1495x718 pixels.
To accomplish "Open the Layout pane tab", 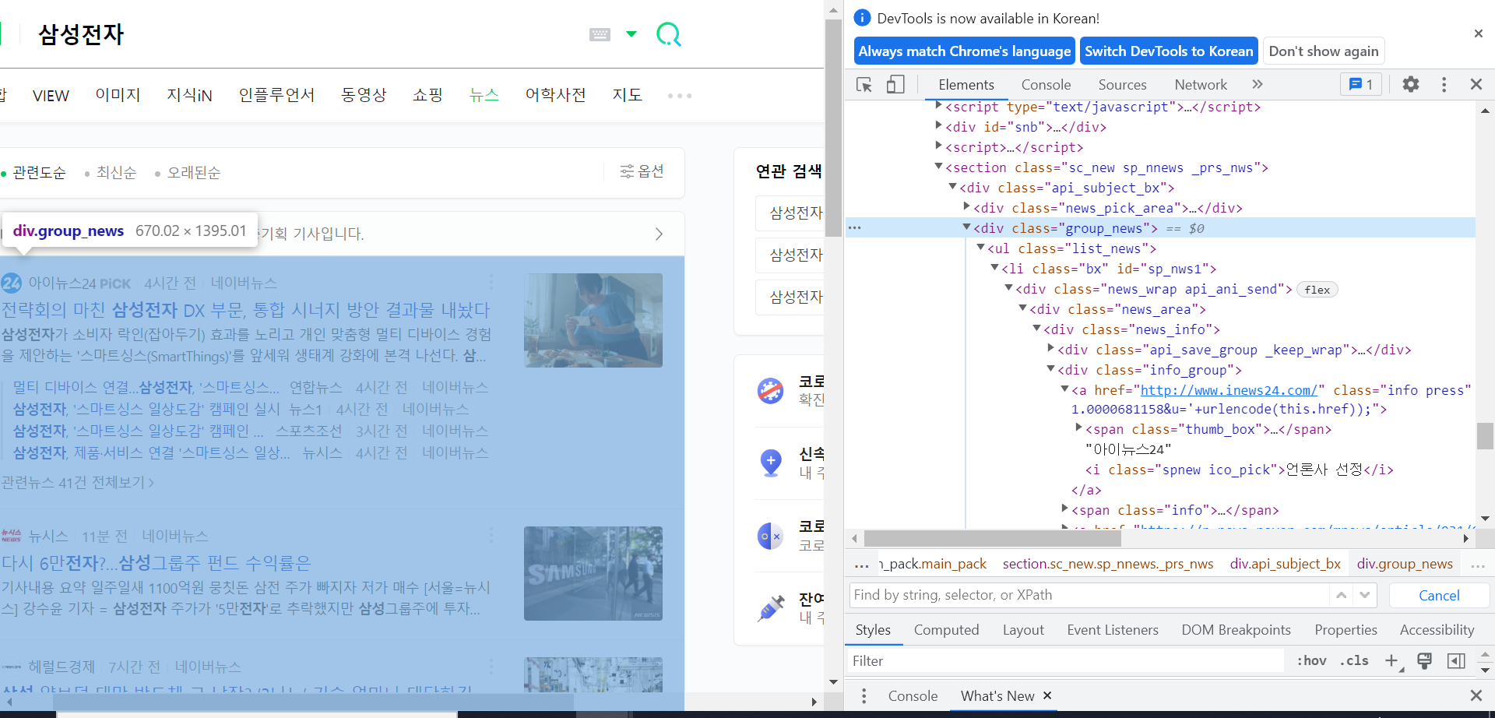I will click(x=1023, y=630).
